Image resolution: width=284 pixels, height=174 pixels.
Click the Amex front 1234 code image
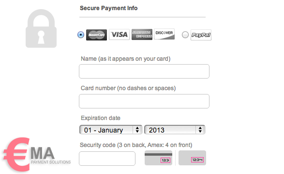coord(192,158)
